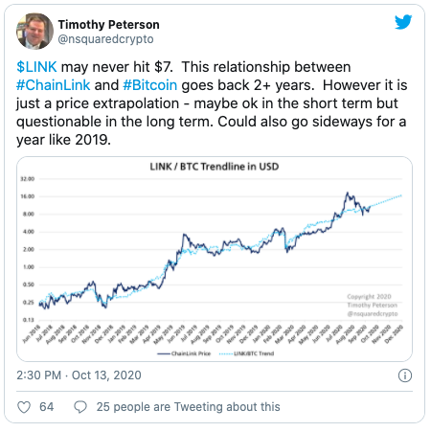Click the chart title LINK / BTC Trendline in USD
The width and height of the screenshot is (431, 432).
[215, 167]
